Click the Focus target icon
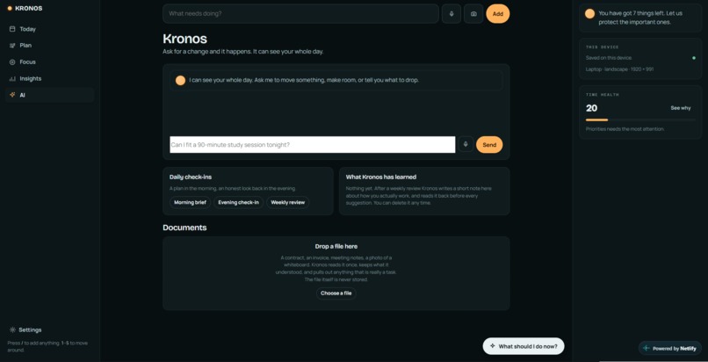The width and height of the screenshot is (708, 362). pos(12,62)
